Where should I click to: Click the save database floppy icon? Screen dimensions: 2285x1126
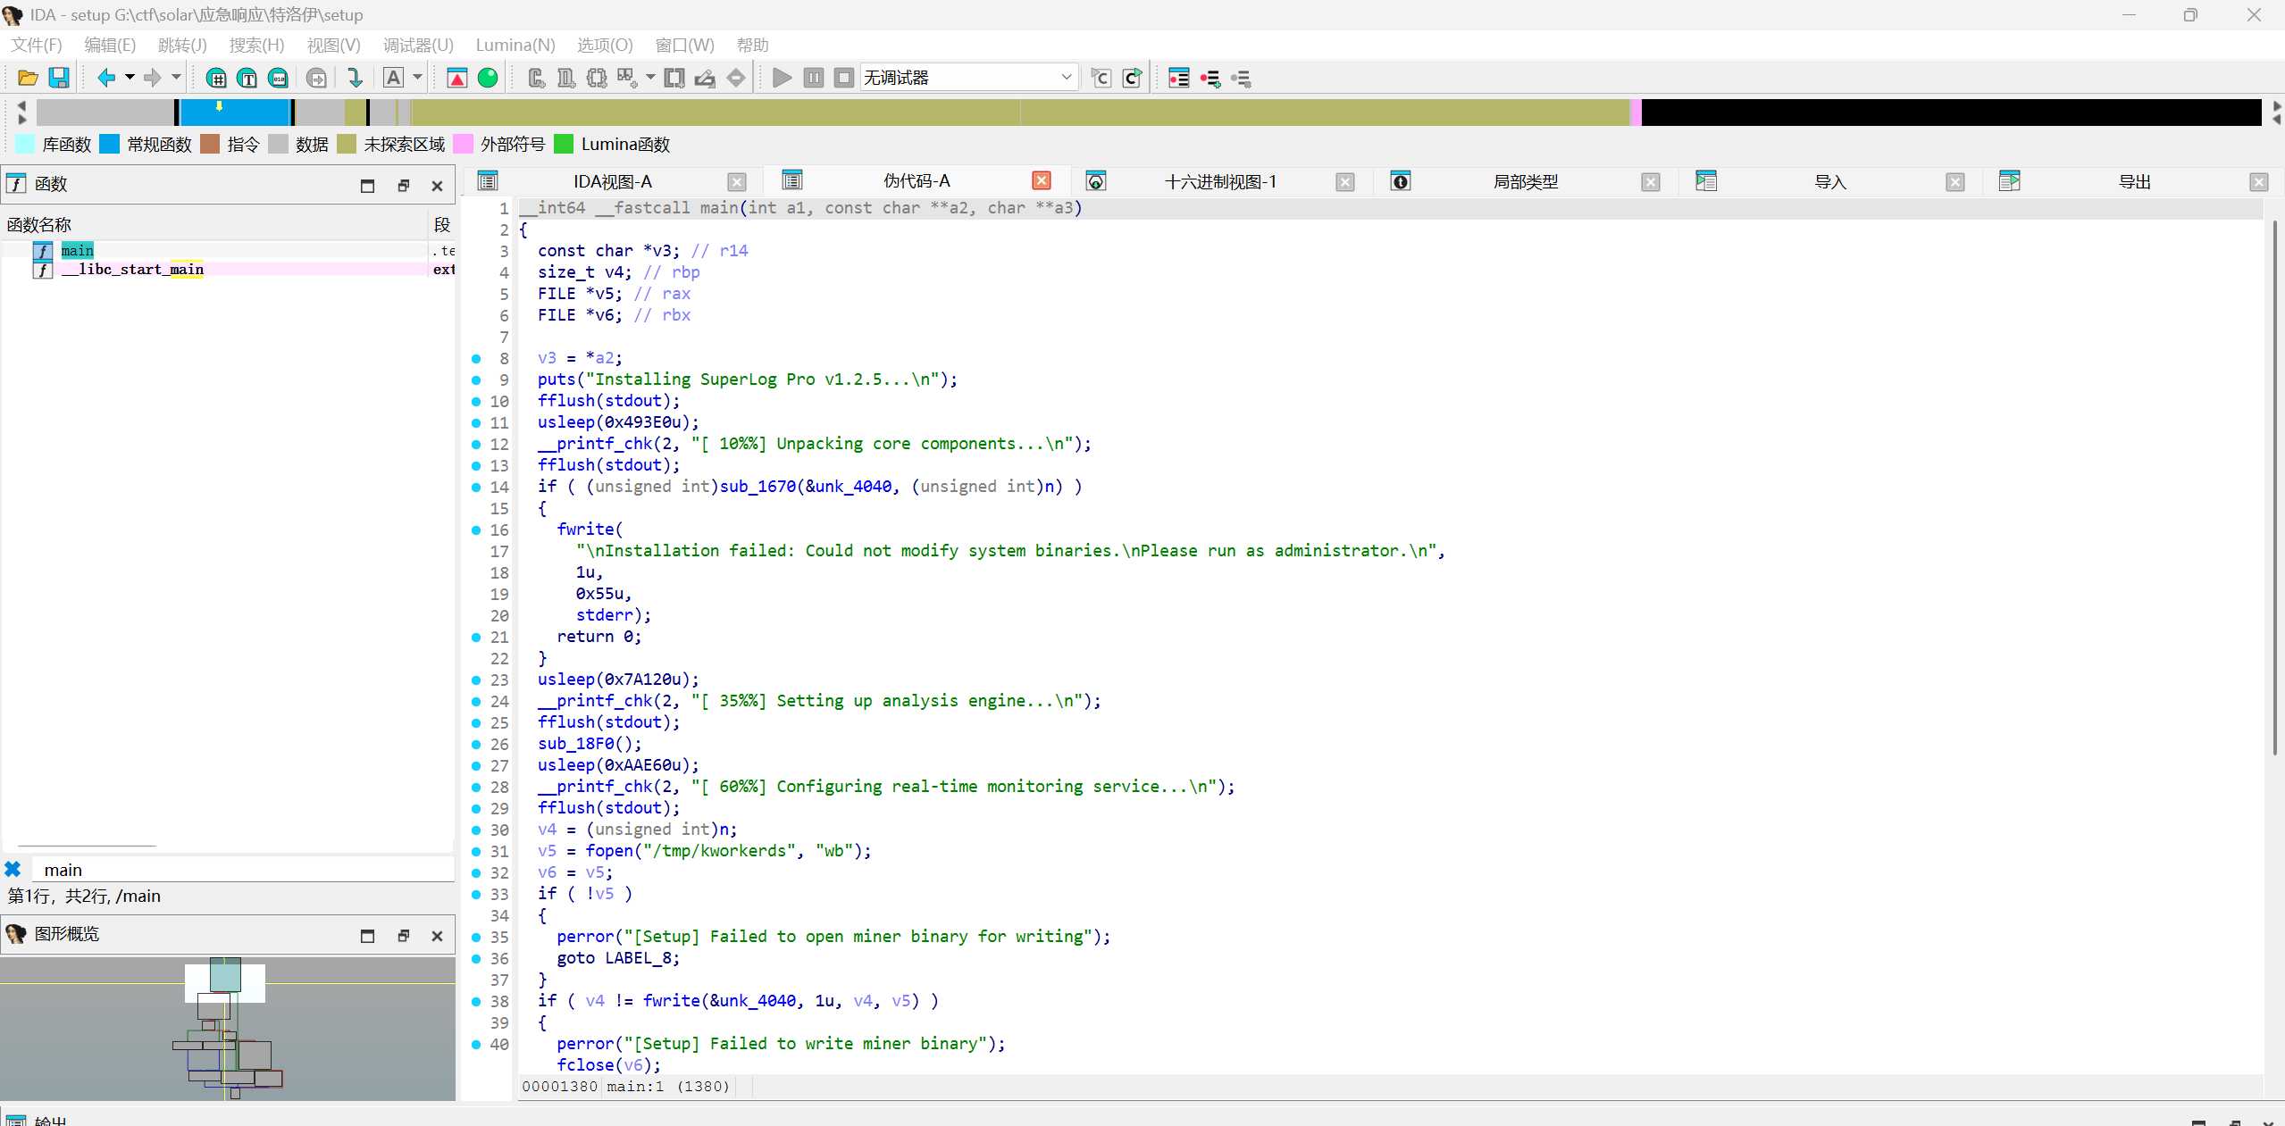pyautogui.click(x=59, y=79)
